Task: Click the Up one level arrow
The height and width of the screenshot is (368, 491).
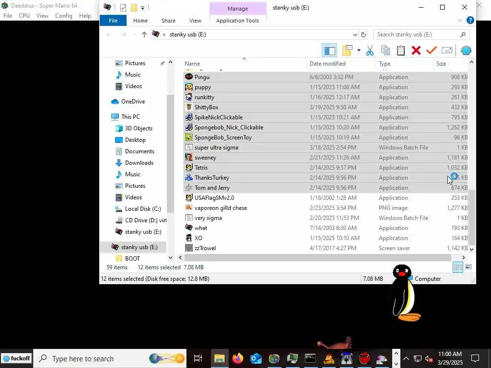Action: [x=144, y=34]
